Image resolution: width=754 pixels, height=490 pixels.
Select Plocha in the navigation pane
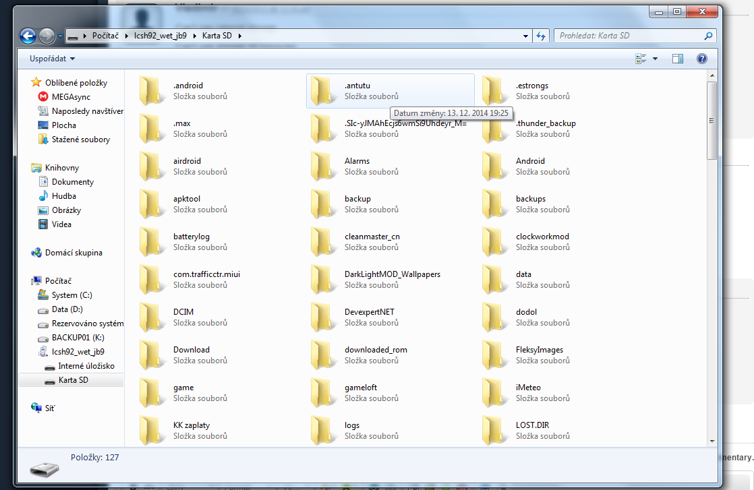pyautogui.click(x=63, y=125)
